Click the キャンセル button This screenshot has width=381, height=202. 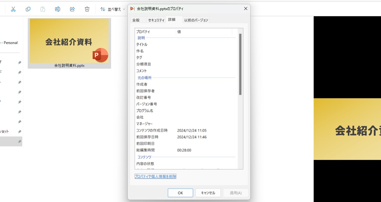point(208,193)
